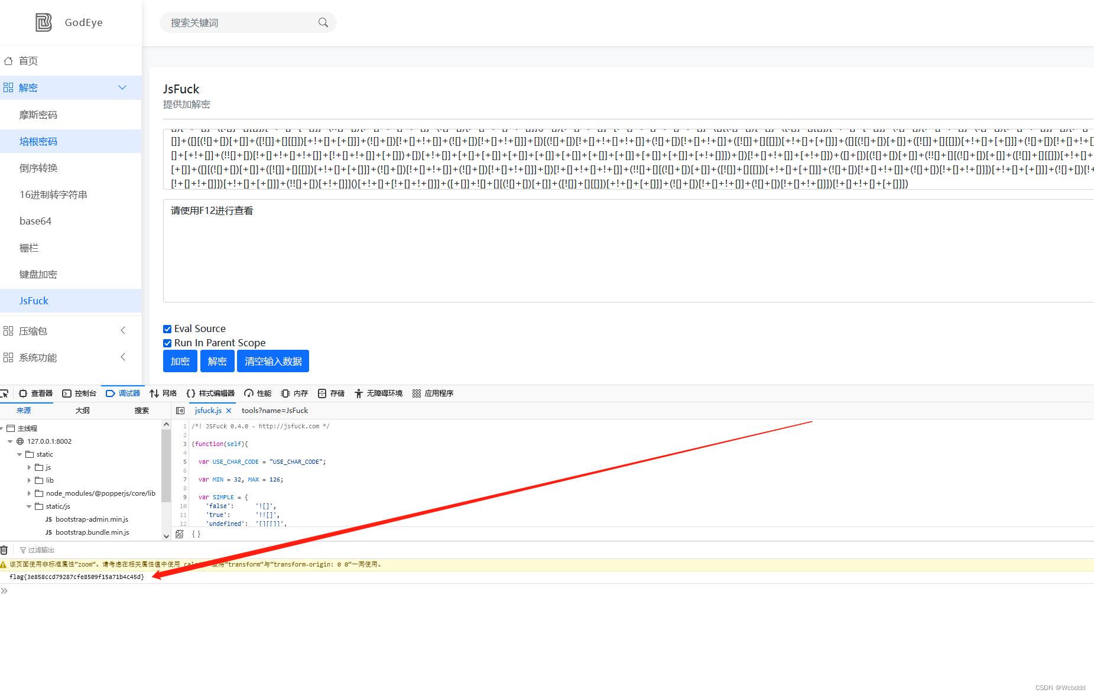Screen dimensions: 1094x696
Task: Open the 控制台 console tab
Action: point(79,393)
